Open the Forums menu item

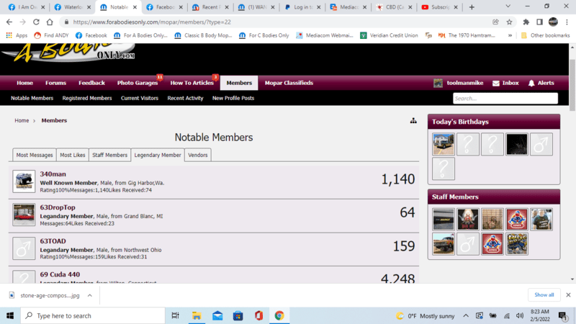tap(55, 83)
